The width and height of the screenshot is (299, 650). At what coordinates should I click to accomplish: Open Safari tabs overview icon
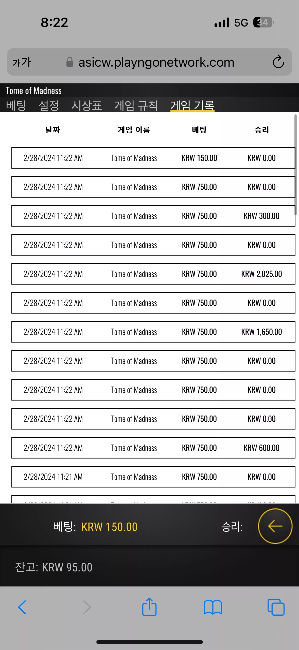tap(276, 607)
